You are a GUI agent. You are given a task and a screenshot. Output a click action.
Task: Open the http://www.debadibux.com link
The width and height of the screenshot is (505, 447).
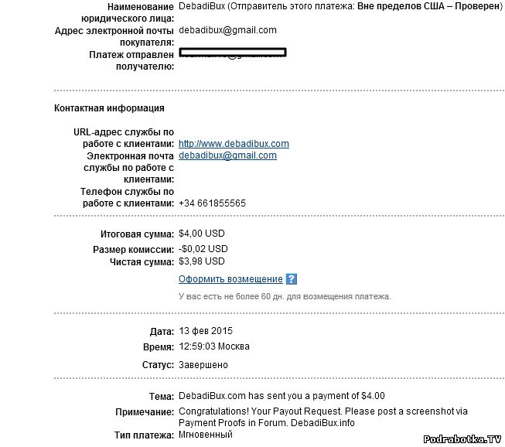point(234,144)
